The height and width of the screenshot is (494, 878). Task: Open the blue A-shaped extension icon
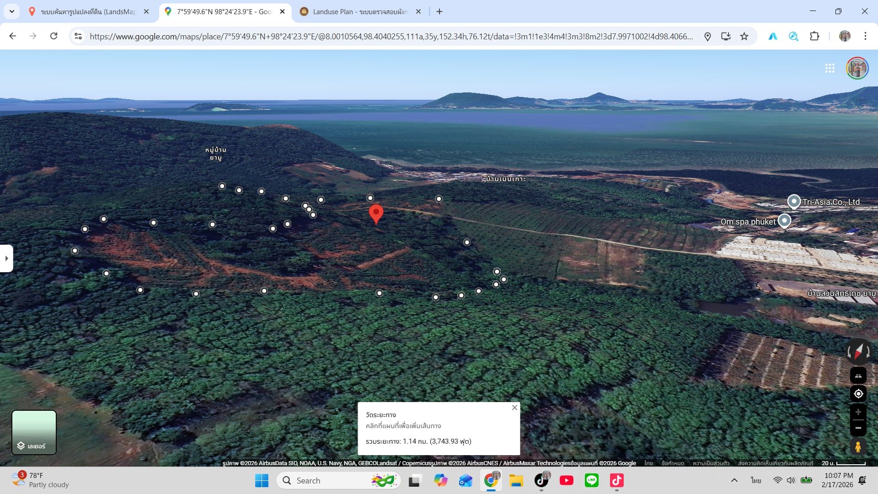click(773, 36)
